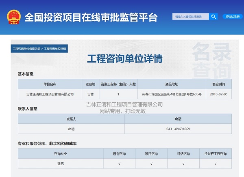Click the keyword search input field

point(190,17)
